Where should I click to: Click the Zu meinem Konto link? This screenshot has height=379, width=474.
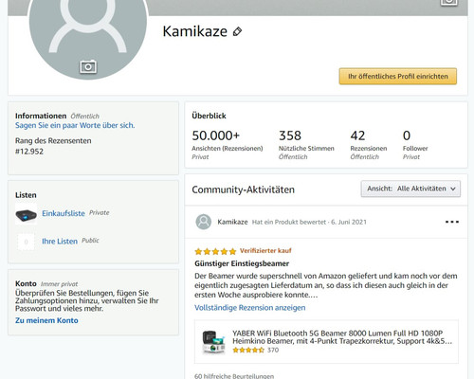[46, 320]
